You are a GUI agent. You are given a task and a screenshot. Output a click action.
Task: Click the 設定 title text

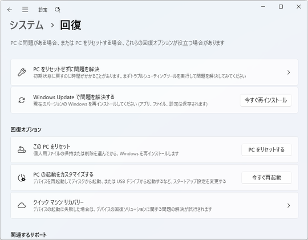coord(43,10)
